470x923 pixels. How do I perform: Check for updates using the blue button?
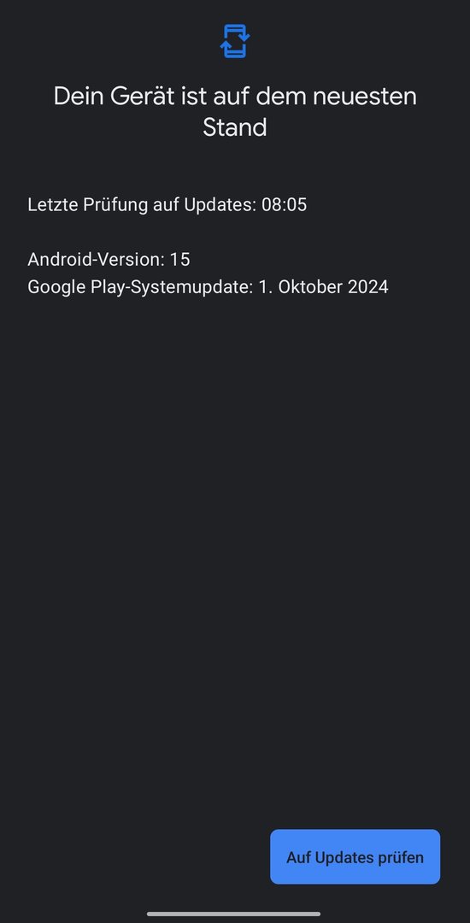(355, 856)
